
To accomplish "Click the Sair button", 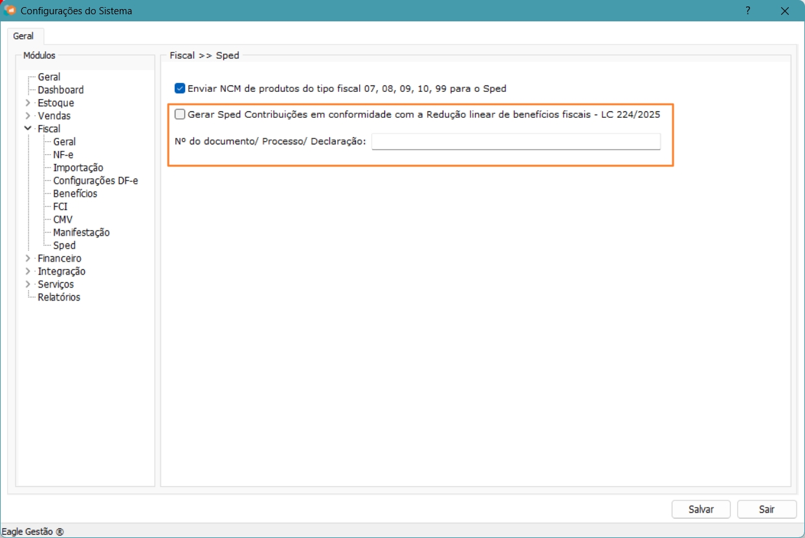I will pyautogui.click(x=767, y=510).
